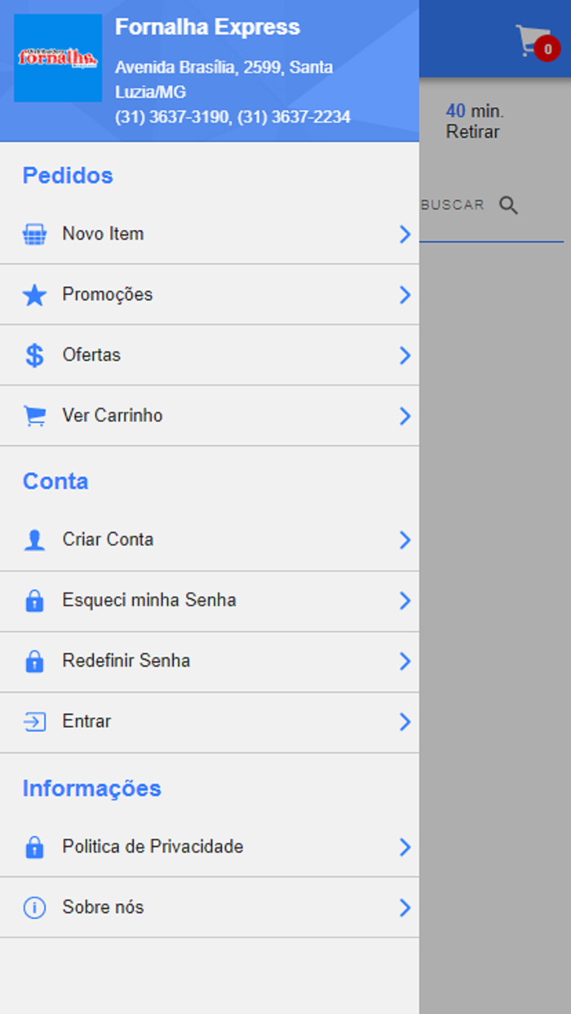571x1014 pixels.
Task: Click the Fornalha Express logo
Action: coord(57,57)
